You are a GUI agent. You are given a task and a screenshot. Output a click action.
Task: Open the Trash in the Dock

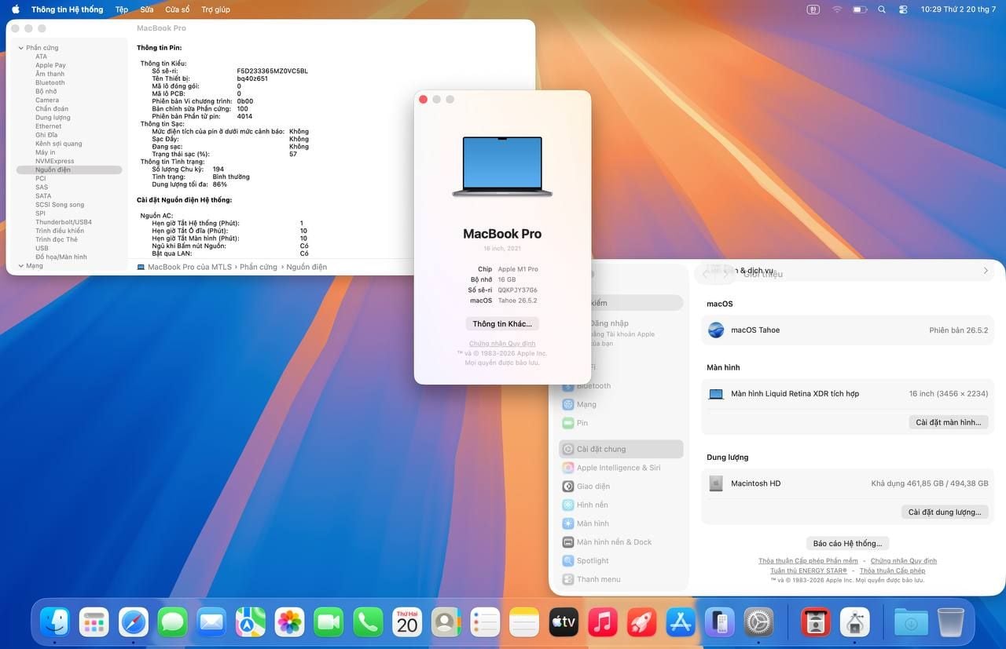point(950,622)
